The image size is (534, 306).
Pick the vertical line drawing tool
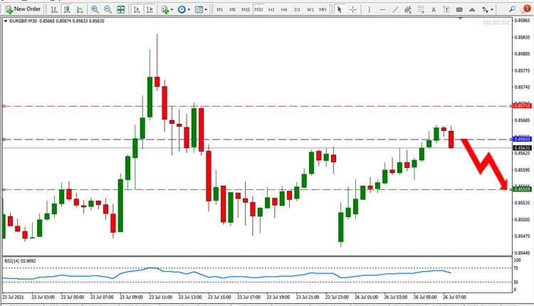click(369, 9)
